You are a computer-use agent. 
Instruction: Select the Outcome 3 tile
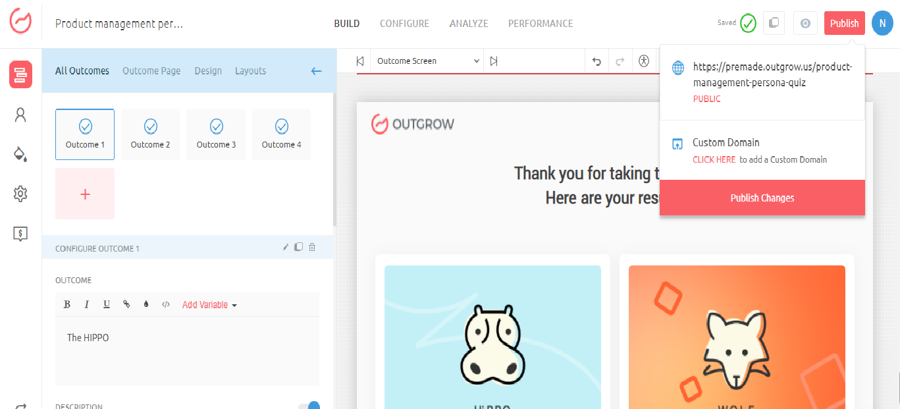pyautogui.click(x=216, y=134)
